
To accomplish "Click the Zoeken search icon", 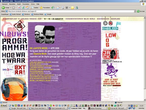I will 32,8.
